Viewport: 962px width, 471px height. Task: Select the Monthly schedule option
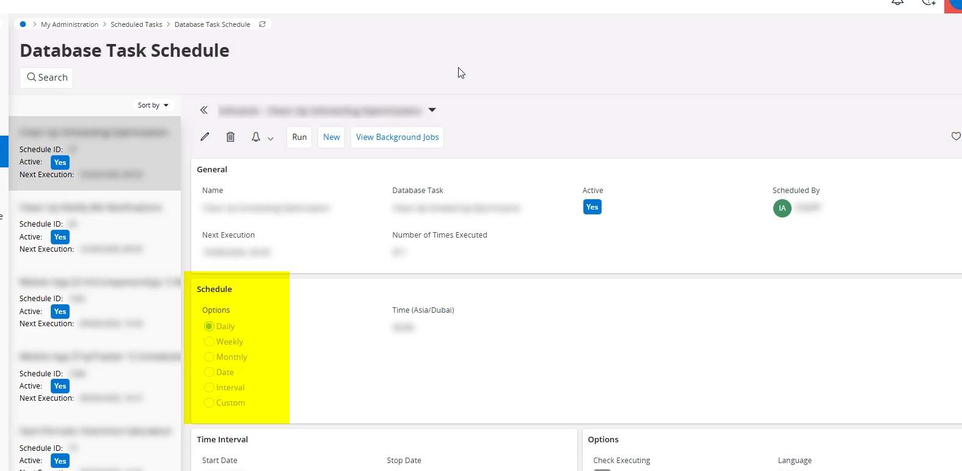pos(209,357)
